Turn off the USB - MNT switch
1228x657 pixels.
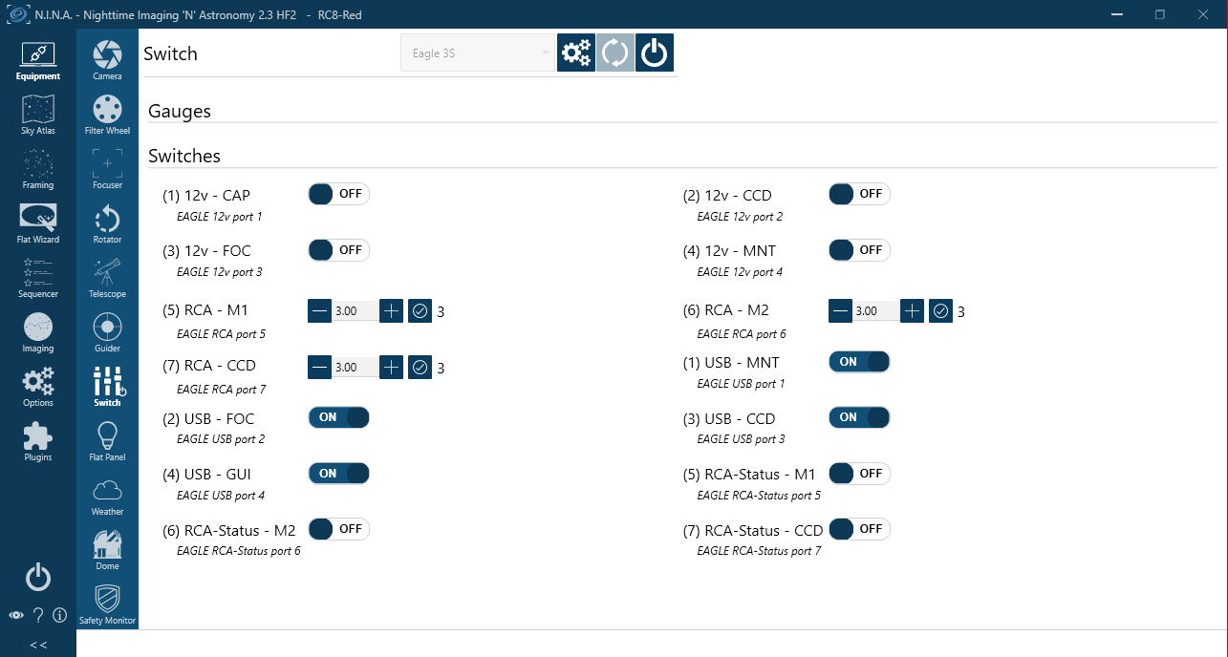859,362
